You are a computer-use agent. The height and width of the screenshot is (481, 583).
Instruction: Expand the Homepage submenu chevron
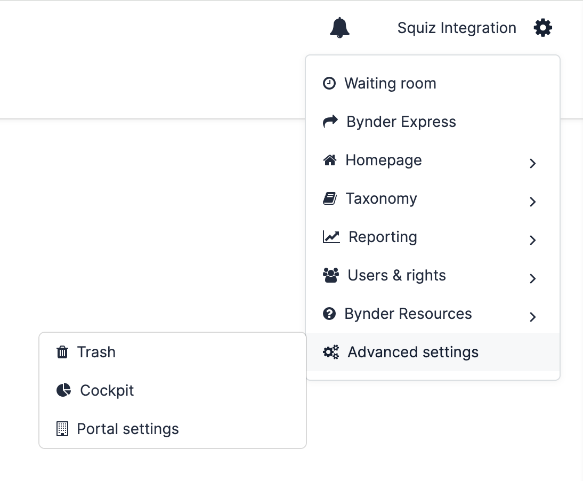pyautogui.click(x=532, y=163)
